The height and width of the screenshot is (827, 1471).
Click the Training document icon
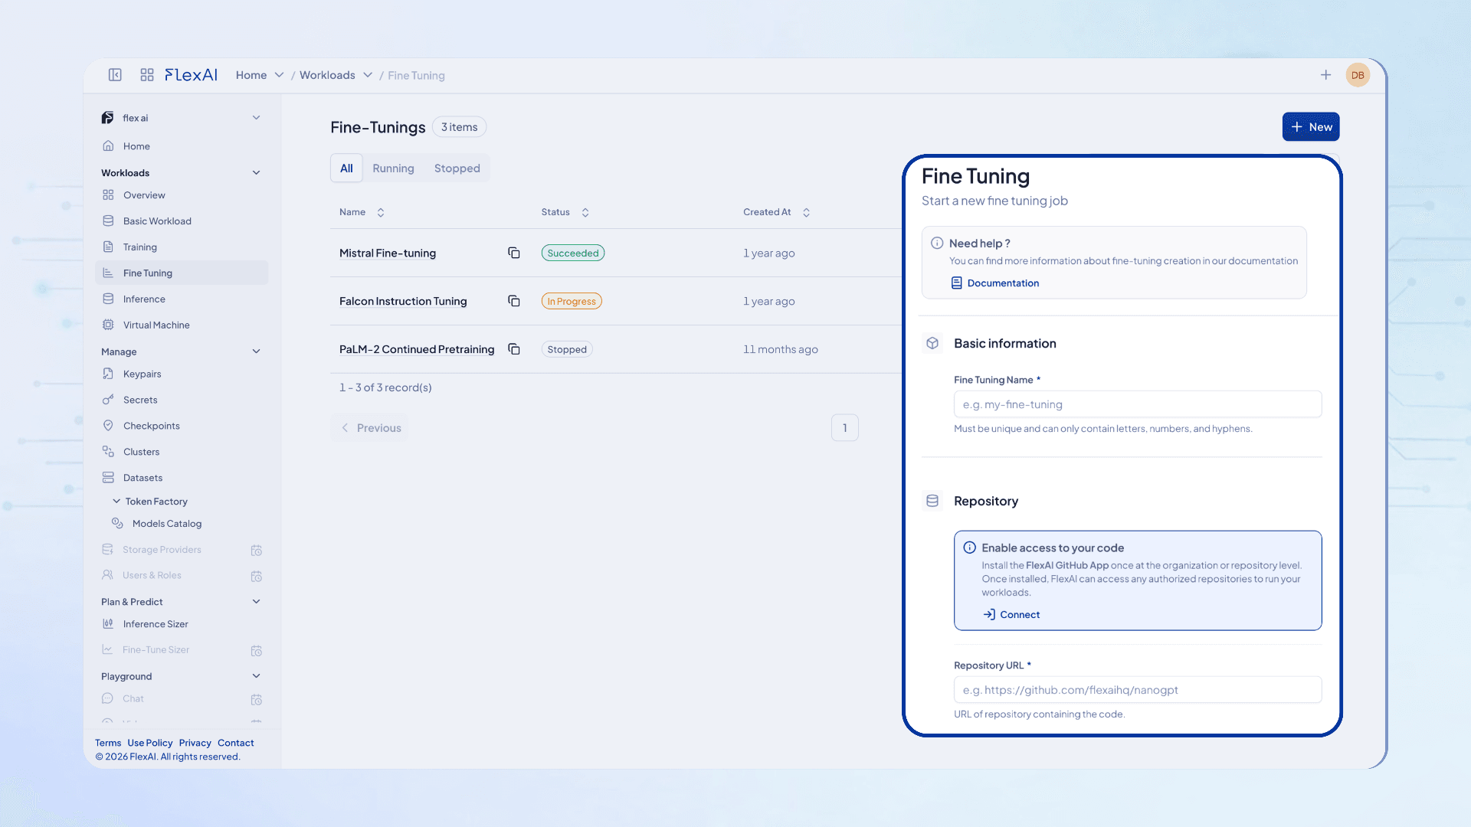click(108, 247)
